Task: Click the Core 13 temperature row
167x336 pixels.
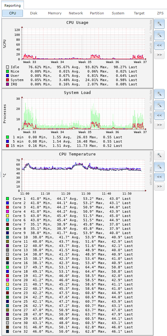Action: [70, 250]
